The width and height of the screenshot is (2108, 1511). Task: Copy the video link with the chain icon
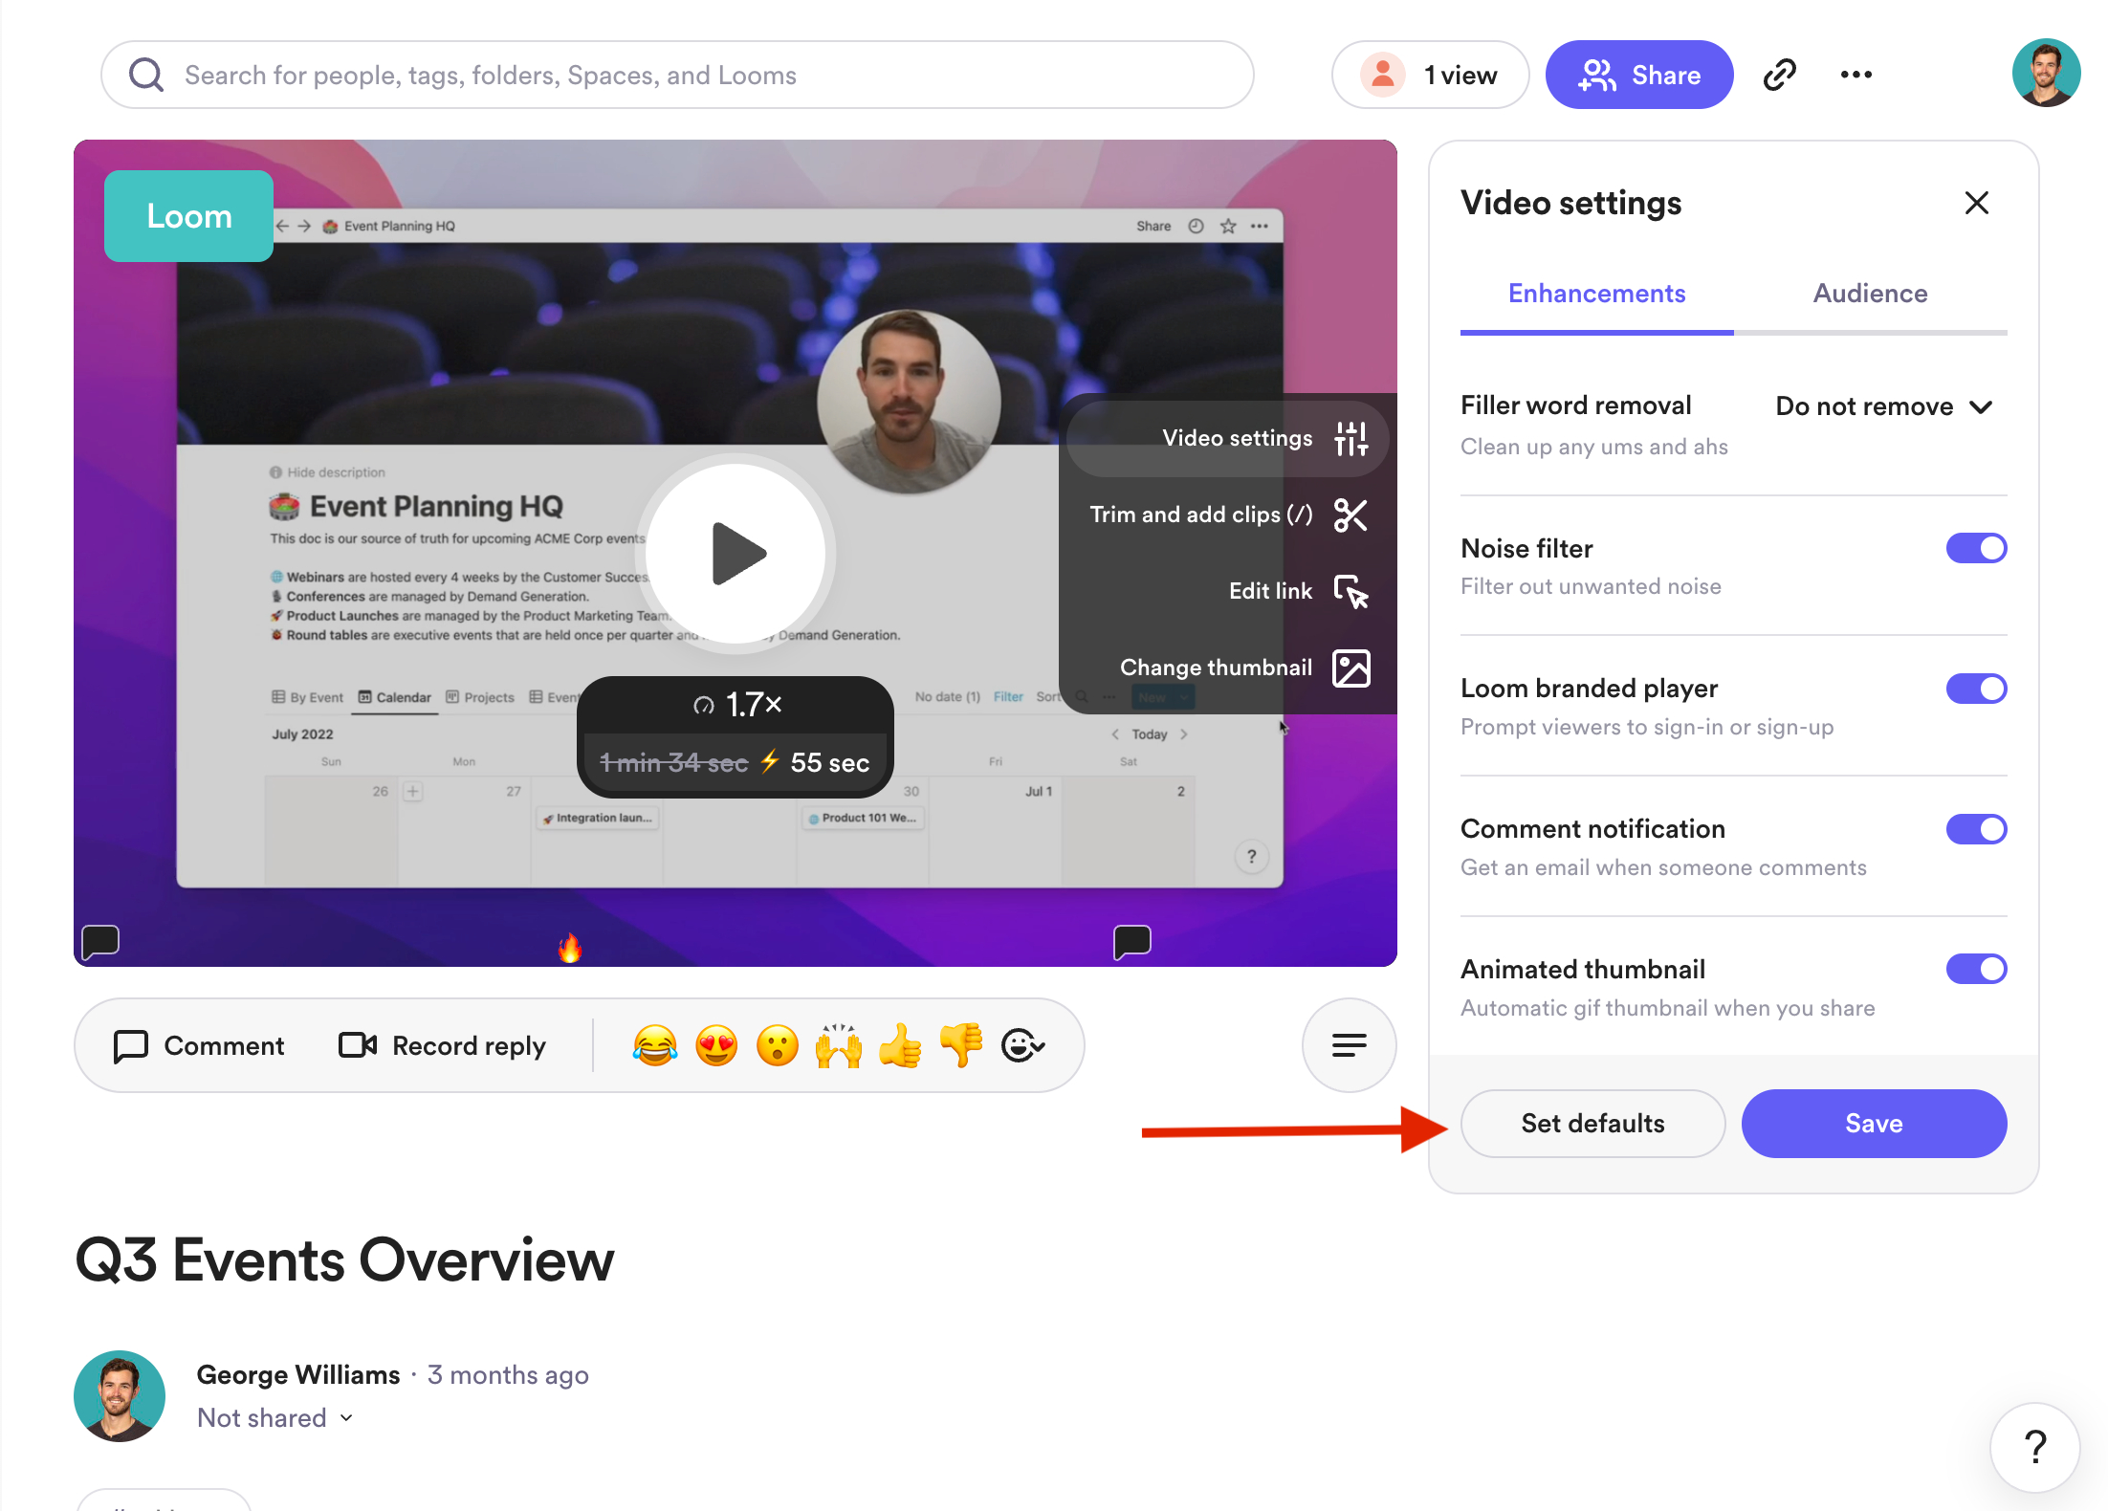point(1779,75)
